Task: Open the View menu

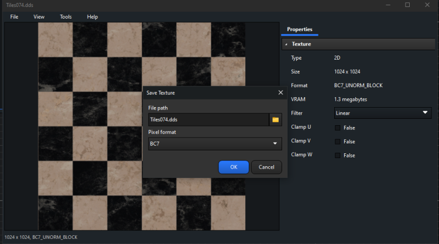Action: coord(39,17)
